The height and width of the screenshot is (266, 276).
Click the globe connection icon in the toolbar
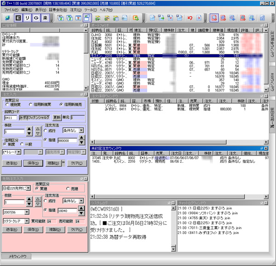tap(7, 18)
